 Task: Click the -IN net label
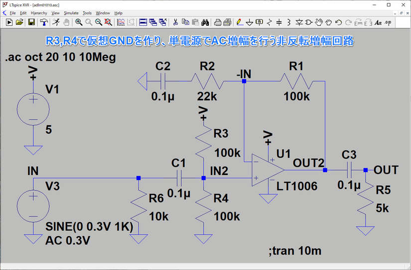click(244, 74)
